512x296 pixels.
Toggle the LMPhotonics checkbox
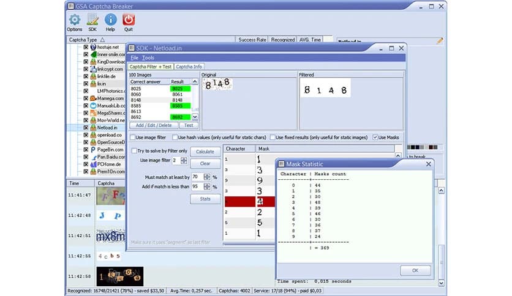click(x=86, y=91)
